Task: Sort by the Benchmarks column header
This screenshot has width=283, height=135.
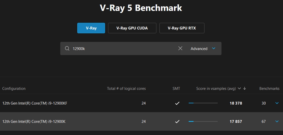Action: 269,88
